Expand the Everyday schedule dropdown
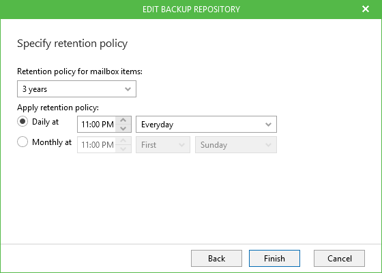Image resolution: width=382 pixels, height=273 pixels. click(x=206, y=124)
